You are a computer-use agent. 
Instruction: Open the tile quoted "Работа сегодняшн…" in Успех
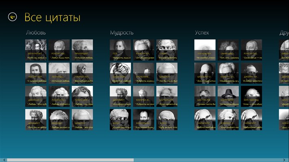coord(205,119)
